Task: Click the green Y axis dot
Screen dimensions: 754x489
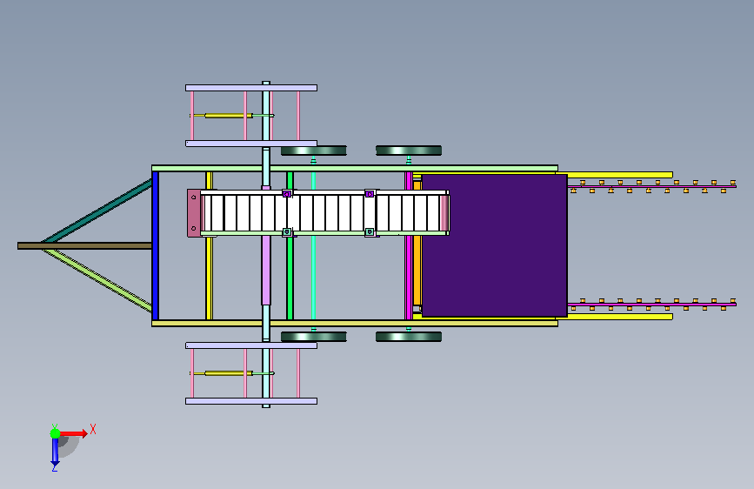Action: 56,433
